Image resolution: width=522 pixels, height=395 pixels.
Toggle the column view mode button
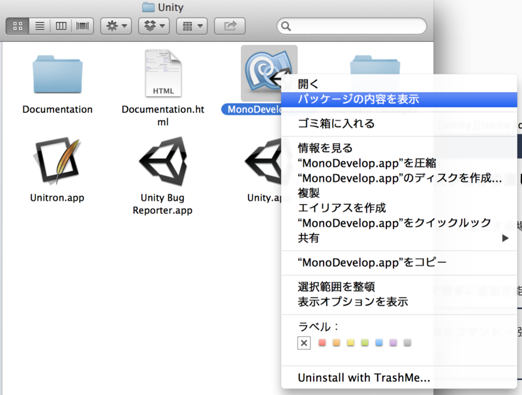tap(60, 26)
